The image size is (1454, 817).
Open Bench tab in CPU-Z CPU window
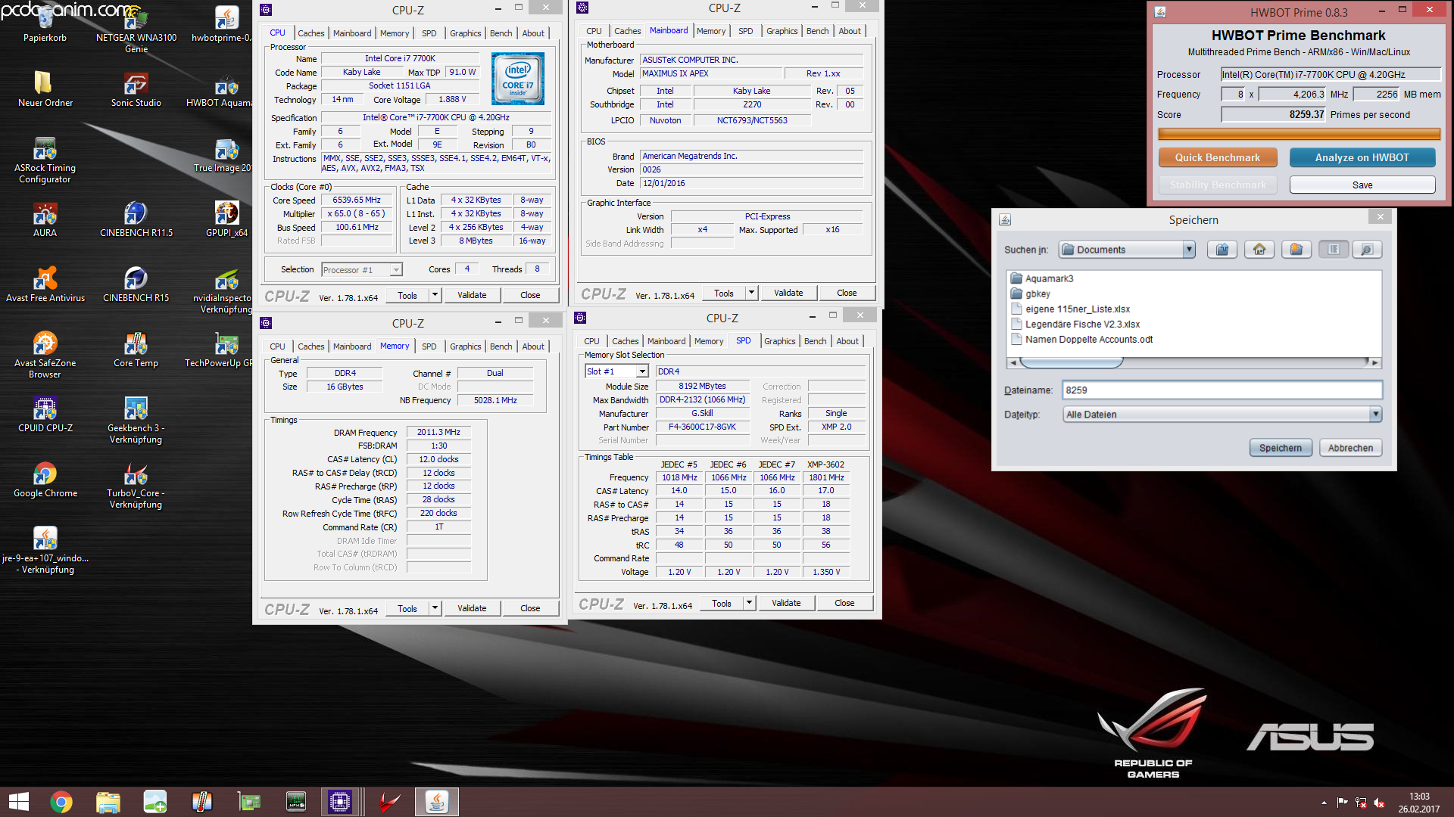click(x=501, y=33)
